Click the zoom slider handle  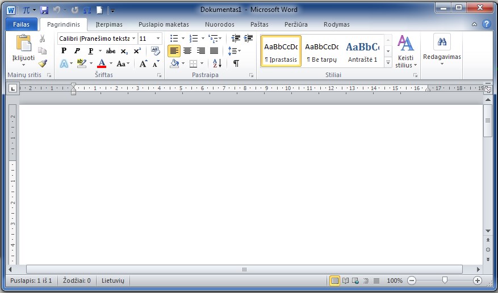(445, 280)
